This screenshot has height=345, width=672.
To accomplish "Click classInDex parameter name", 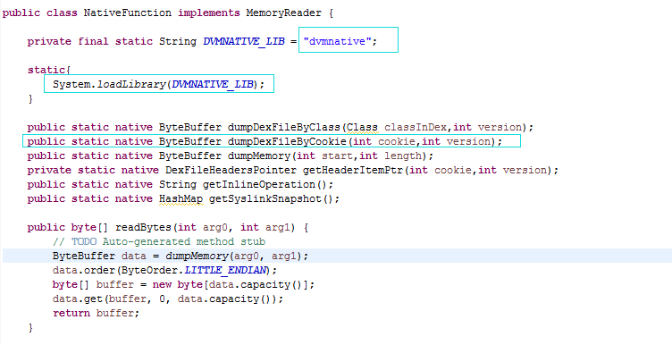I will [x=416, y=127].
